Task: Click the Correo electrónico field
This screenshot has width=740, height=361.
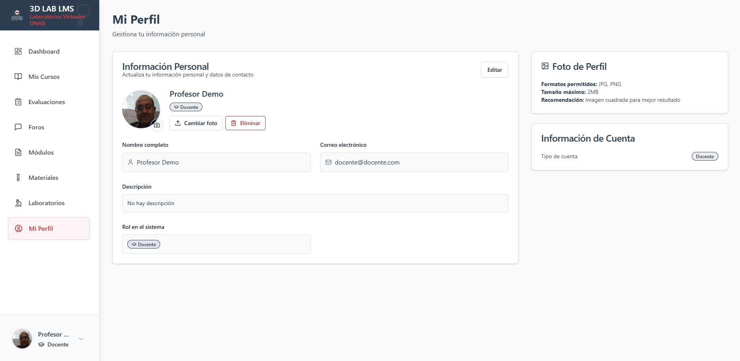Action: (414, 162)
